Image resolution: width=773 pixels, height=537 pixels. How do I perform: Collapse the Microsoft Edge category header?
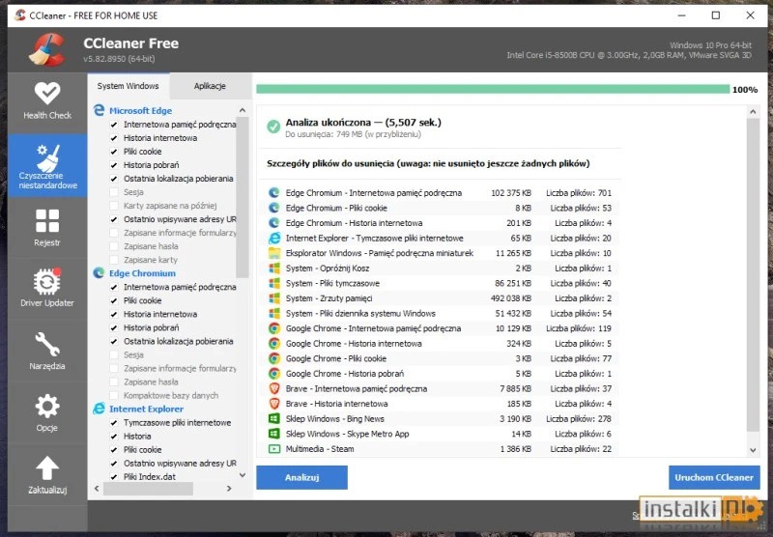click(x=140, y=111)
